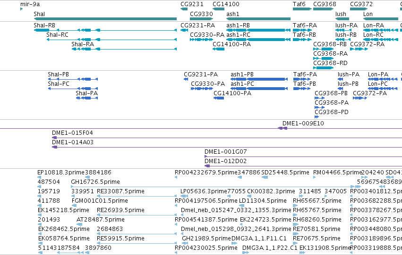Viewport: 402px width, 255px height.
Task: Open the Lon-PA protein label
Action: [x=378, y=74]
